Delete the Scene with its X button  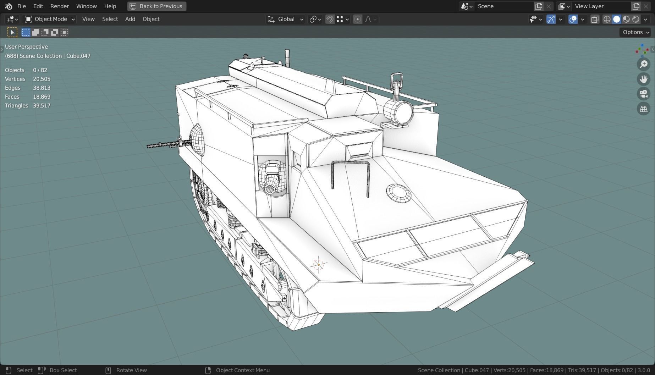pos(549,6)
